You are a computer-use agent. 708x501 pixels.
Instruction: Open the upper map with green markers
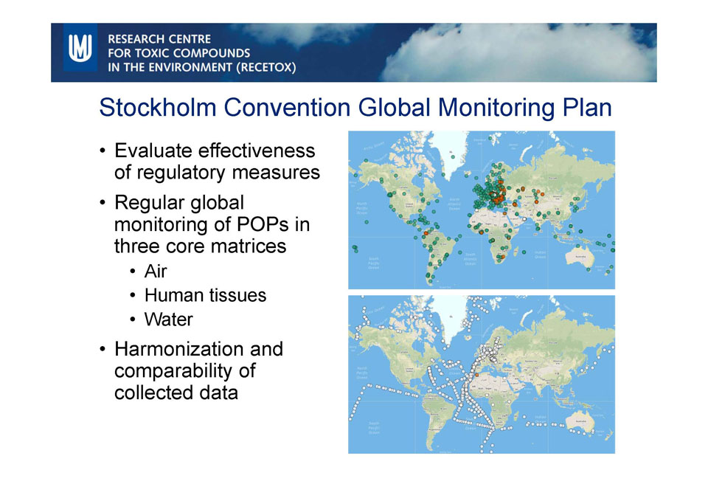pyautogui.click(x=481, y=210)
